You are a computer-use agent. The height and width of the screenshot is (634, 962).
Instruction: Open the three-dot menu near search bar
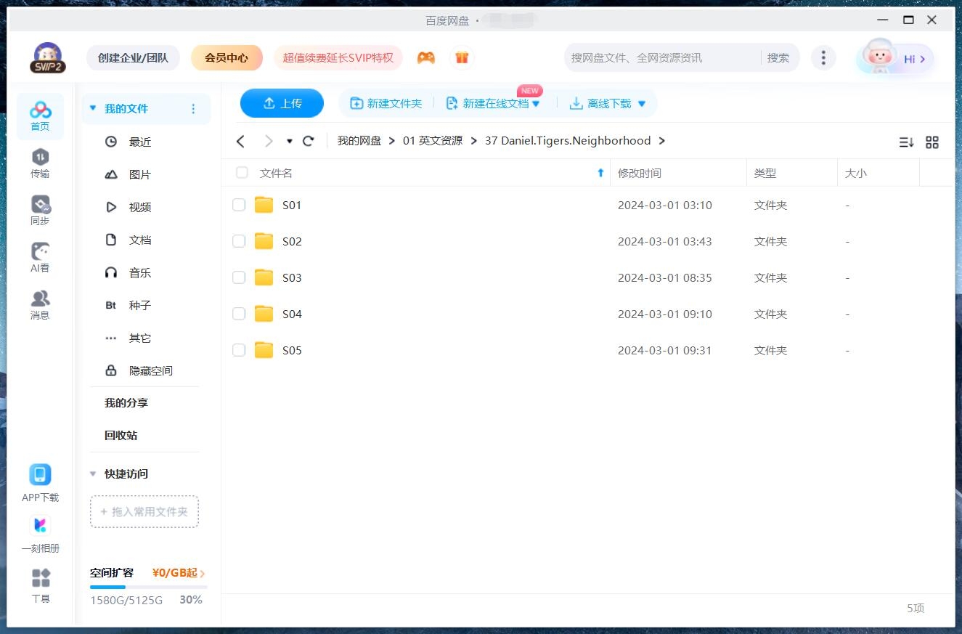tap(823, 57)
